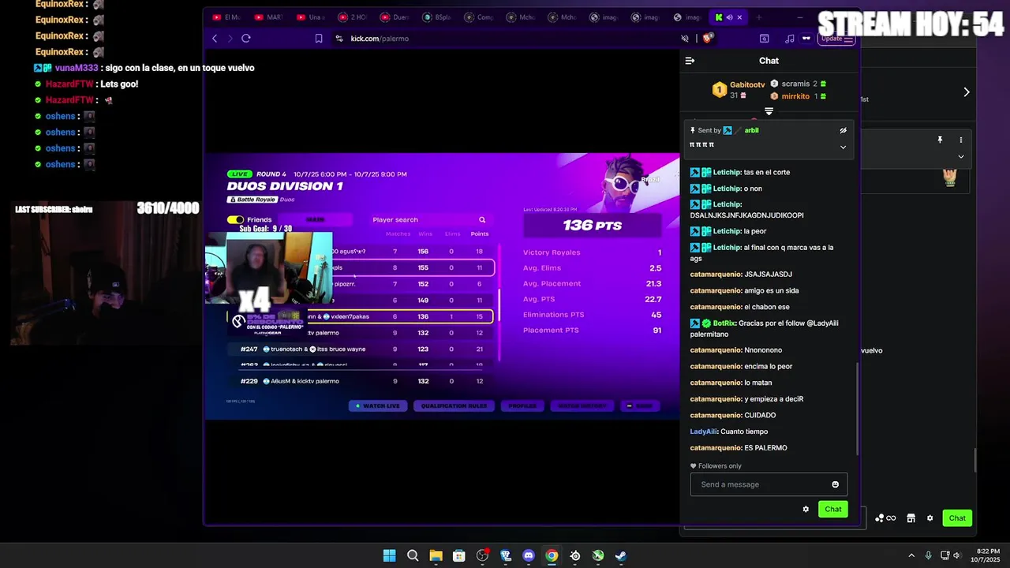
Task: Open Steam from taskbar
Action: point(621,556)
